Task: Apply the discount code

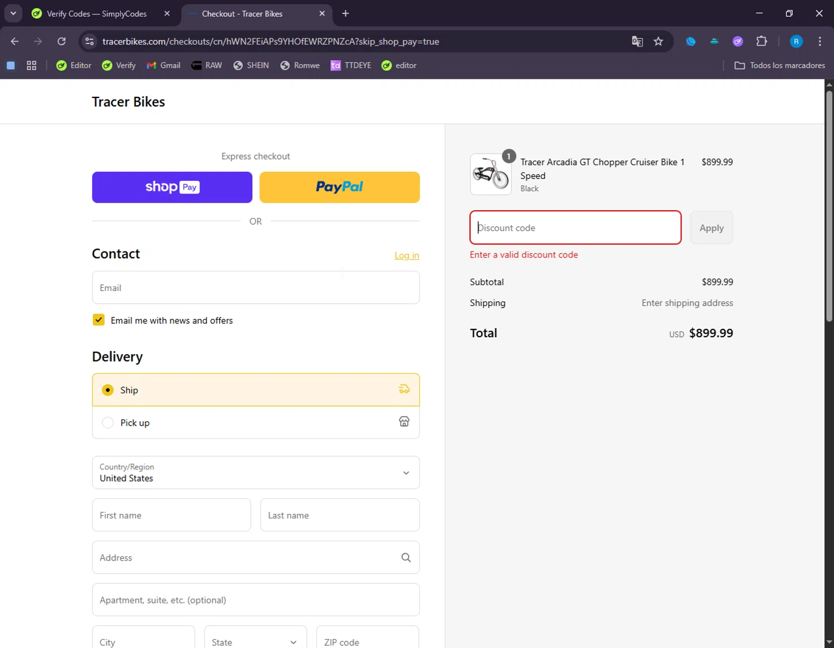Action: tap(712, 227)
